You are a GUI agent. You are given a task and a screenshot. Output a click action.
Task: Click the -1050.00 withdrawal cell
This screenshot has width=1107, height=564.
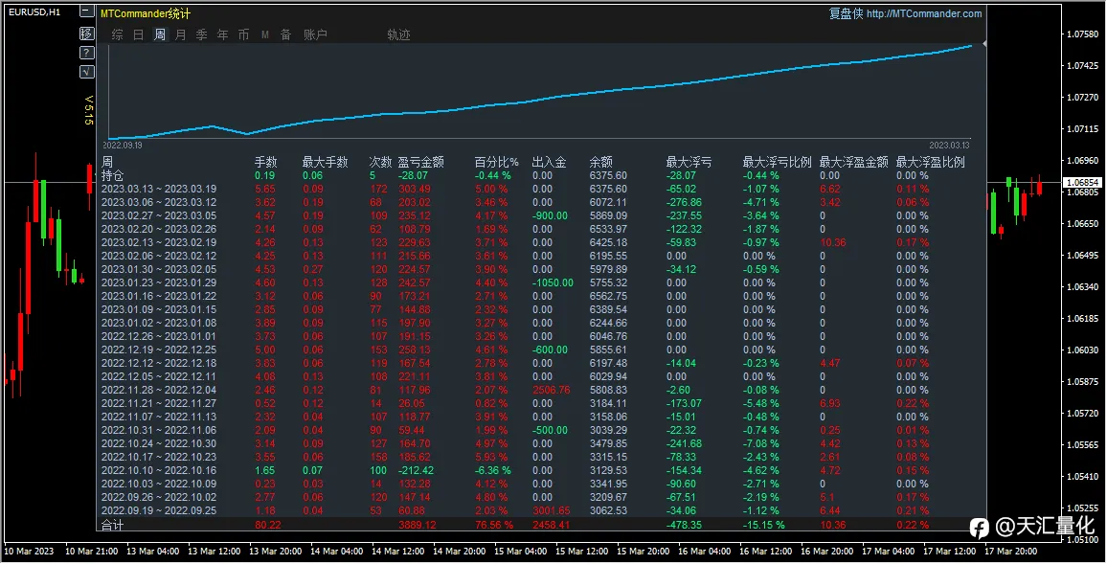pos(553,283)
